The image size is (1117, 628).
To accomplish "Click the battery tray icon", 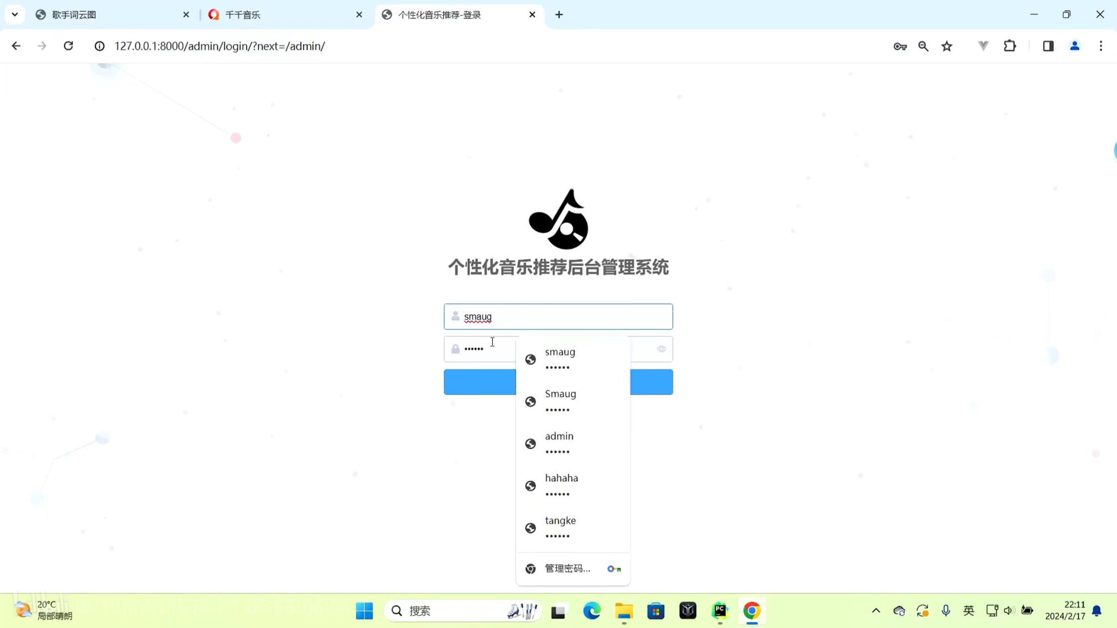I will [x=1027, y=611].
